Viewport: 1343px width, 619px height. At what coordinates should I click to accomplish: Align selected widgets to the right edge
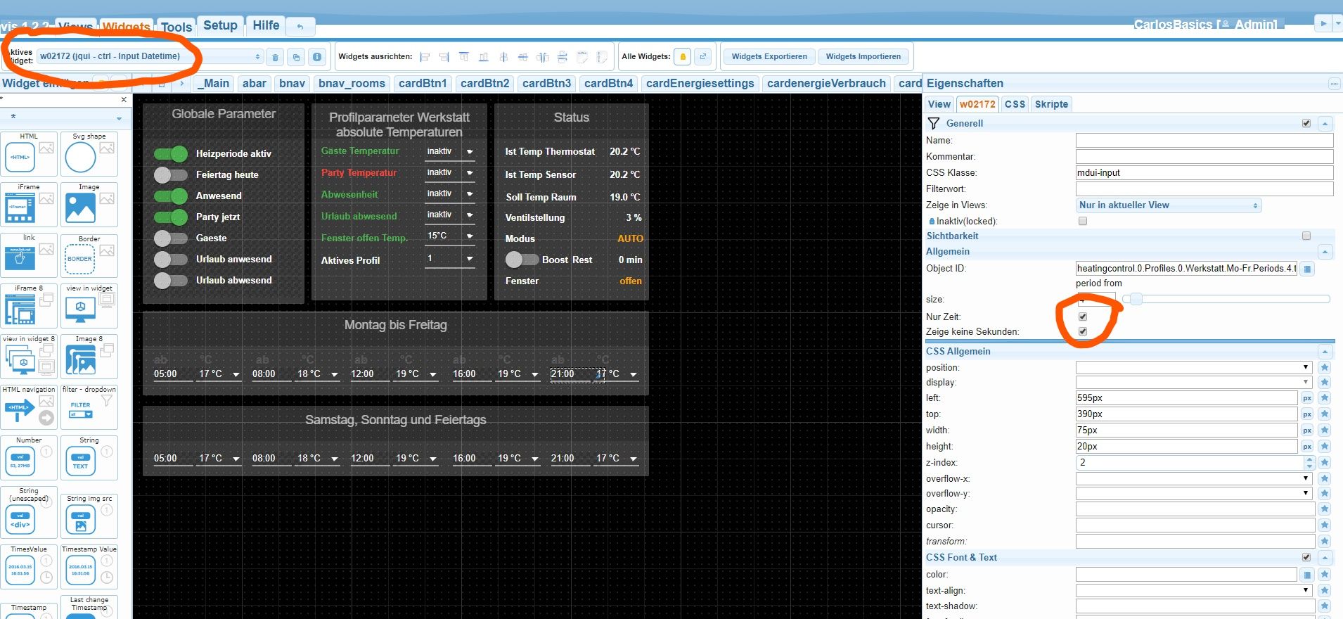pos(444,57)
